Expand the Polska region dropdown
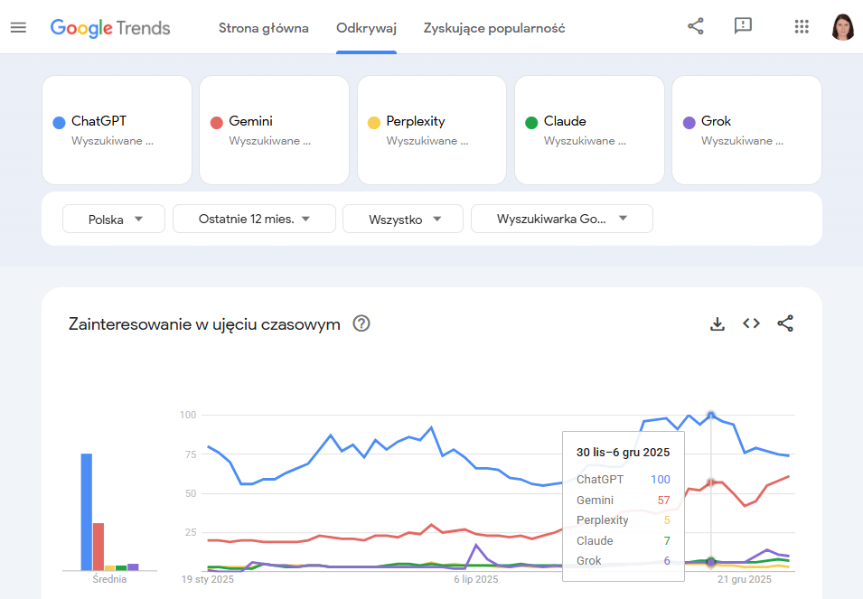The width and height of the screenshot is (863, 599). 114,219
